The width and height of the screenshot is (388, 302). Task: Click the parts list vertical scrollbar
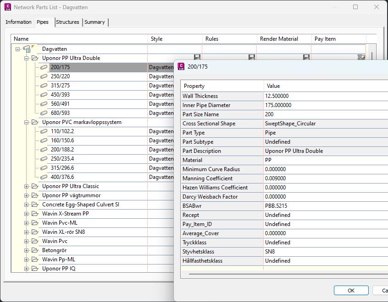pyautogui.click(x=371, y=55)
